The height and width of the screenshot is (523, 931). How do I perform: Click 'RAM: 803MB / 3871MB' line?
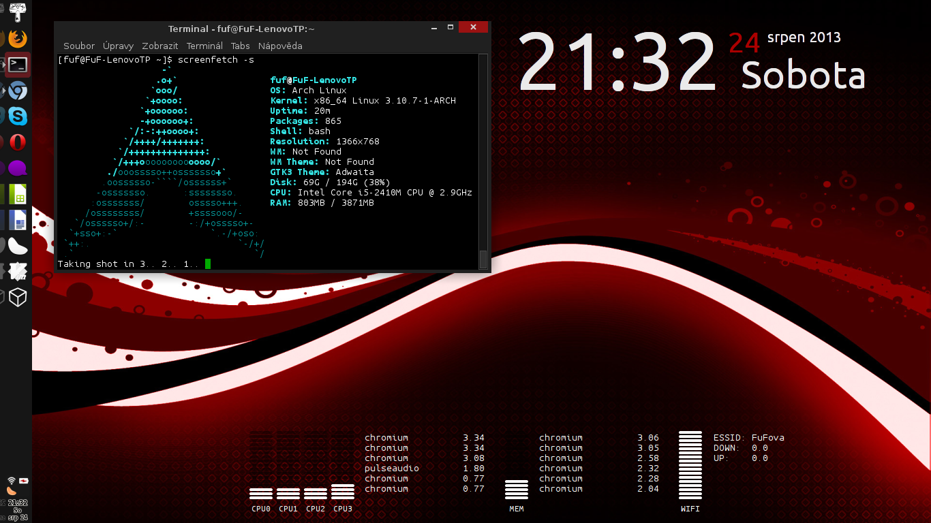coord(322,203)
